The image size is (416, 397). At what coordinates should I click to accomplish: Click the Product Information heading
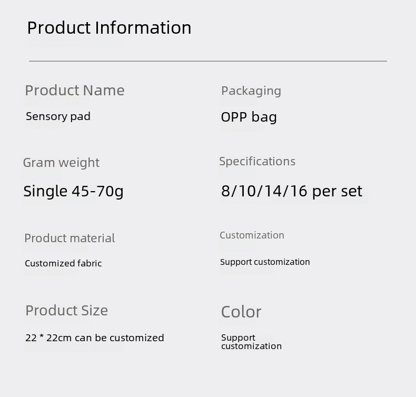pos(109,28)
